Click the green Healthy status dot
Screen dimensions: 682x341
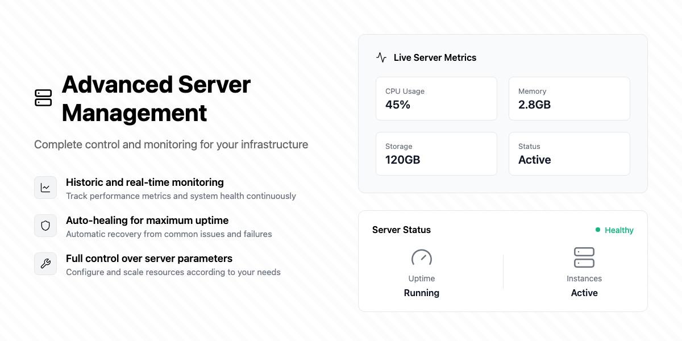[x=598, y=230]
